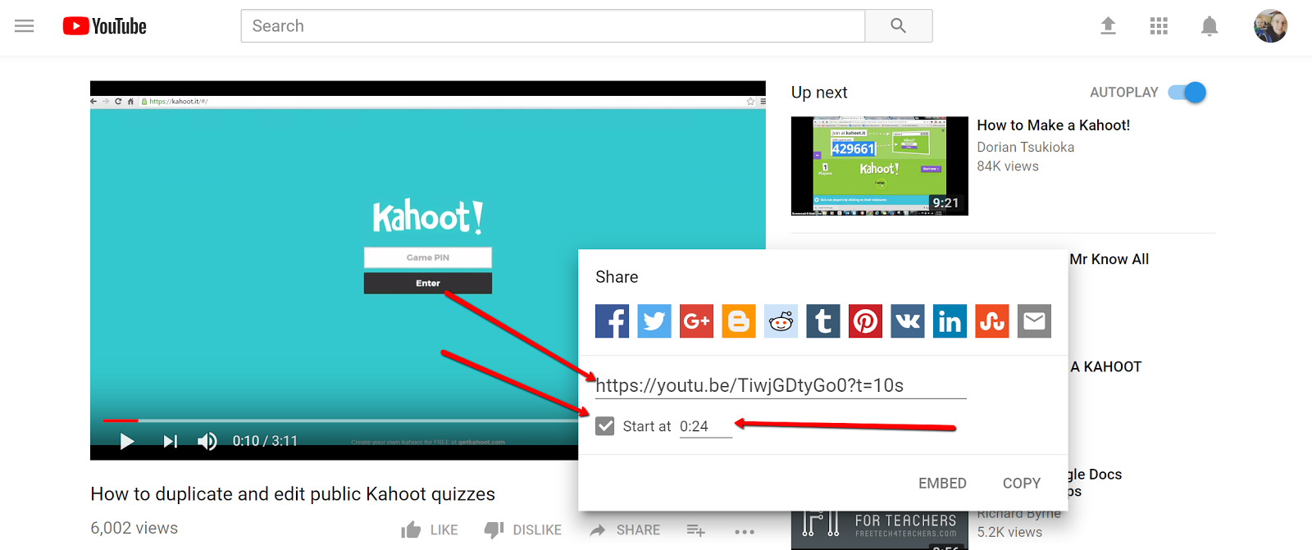The width and height of the screenshot is (1312, 550).
Task: Dislike the video
Action: point(523,530)
